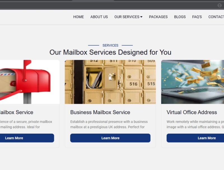
Task: Click the Business Mailbox description text
Action: [x=109, y=124]
